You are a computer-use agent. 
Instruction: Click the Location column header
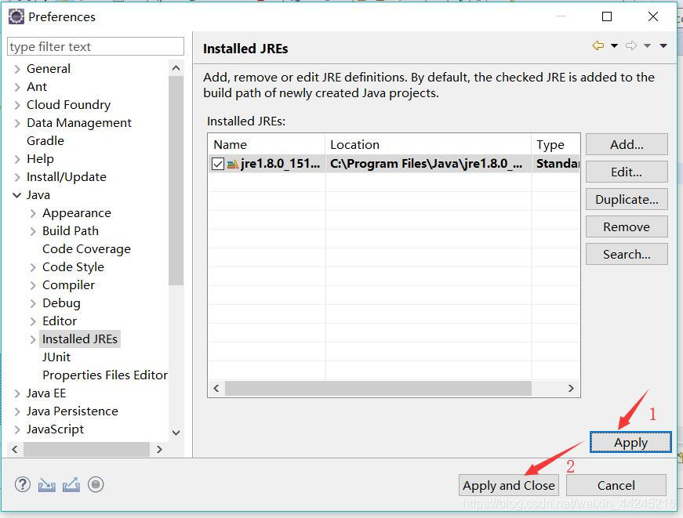pos(428,144)
